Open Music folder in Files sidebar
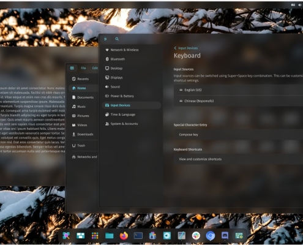This screenshot has width=303, height=245. click(83, 107)
